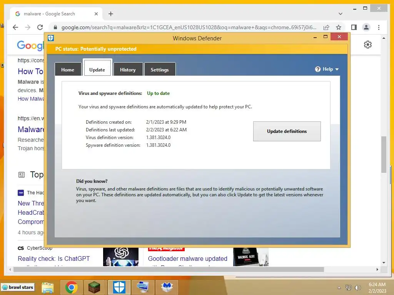Open File Explorer from the taskbar
394x295 pixels.
(48, 287)
